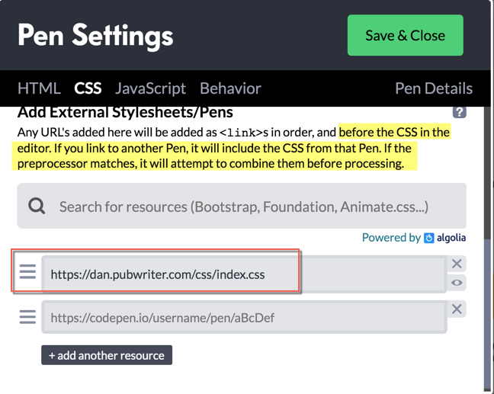Click the add another resource button
The width and height of the screenshot is (494, 394).
[x=107, y=355]
